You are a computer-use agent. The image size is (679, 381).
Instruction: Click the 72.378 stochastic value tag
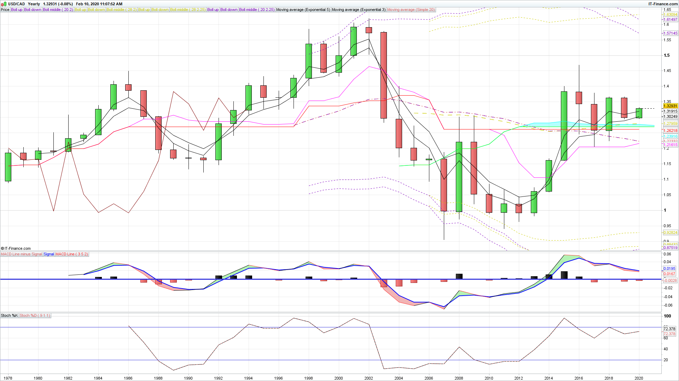coord(669,329)
